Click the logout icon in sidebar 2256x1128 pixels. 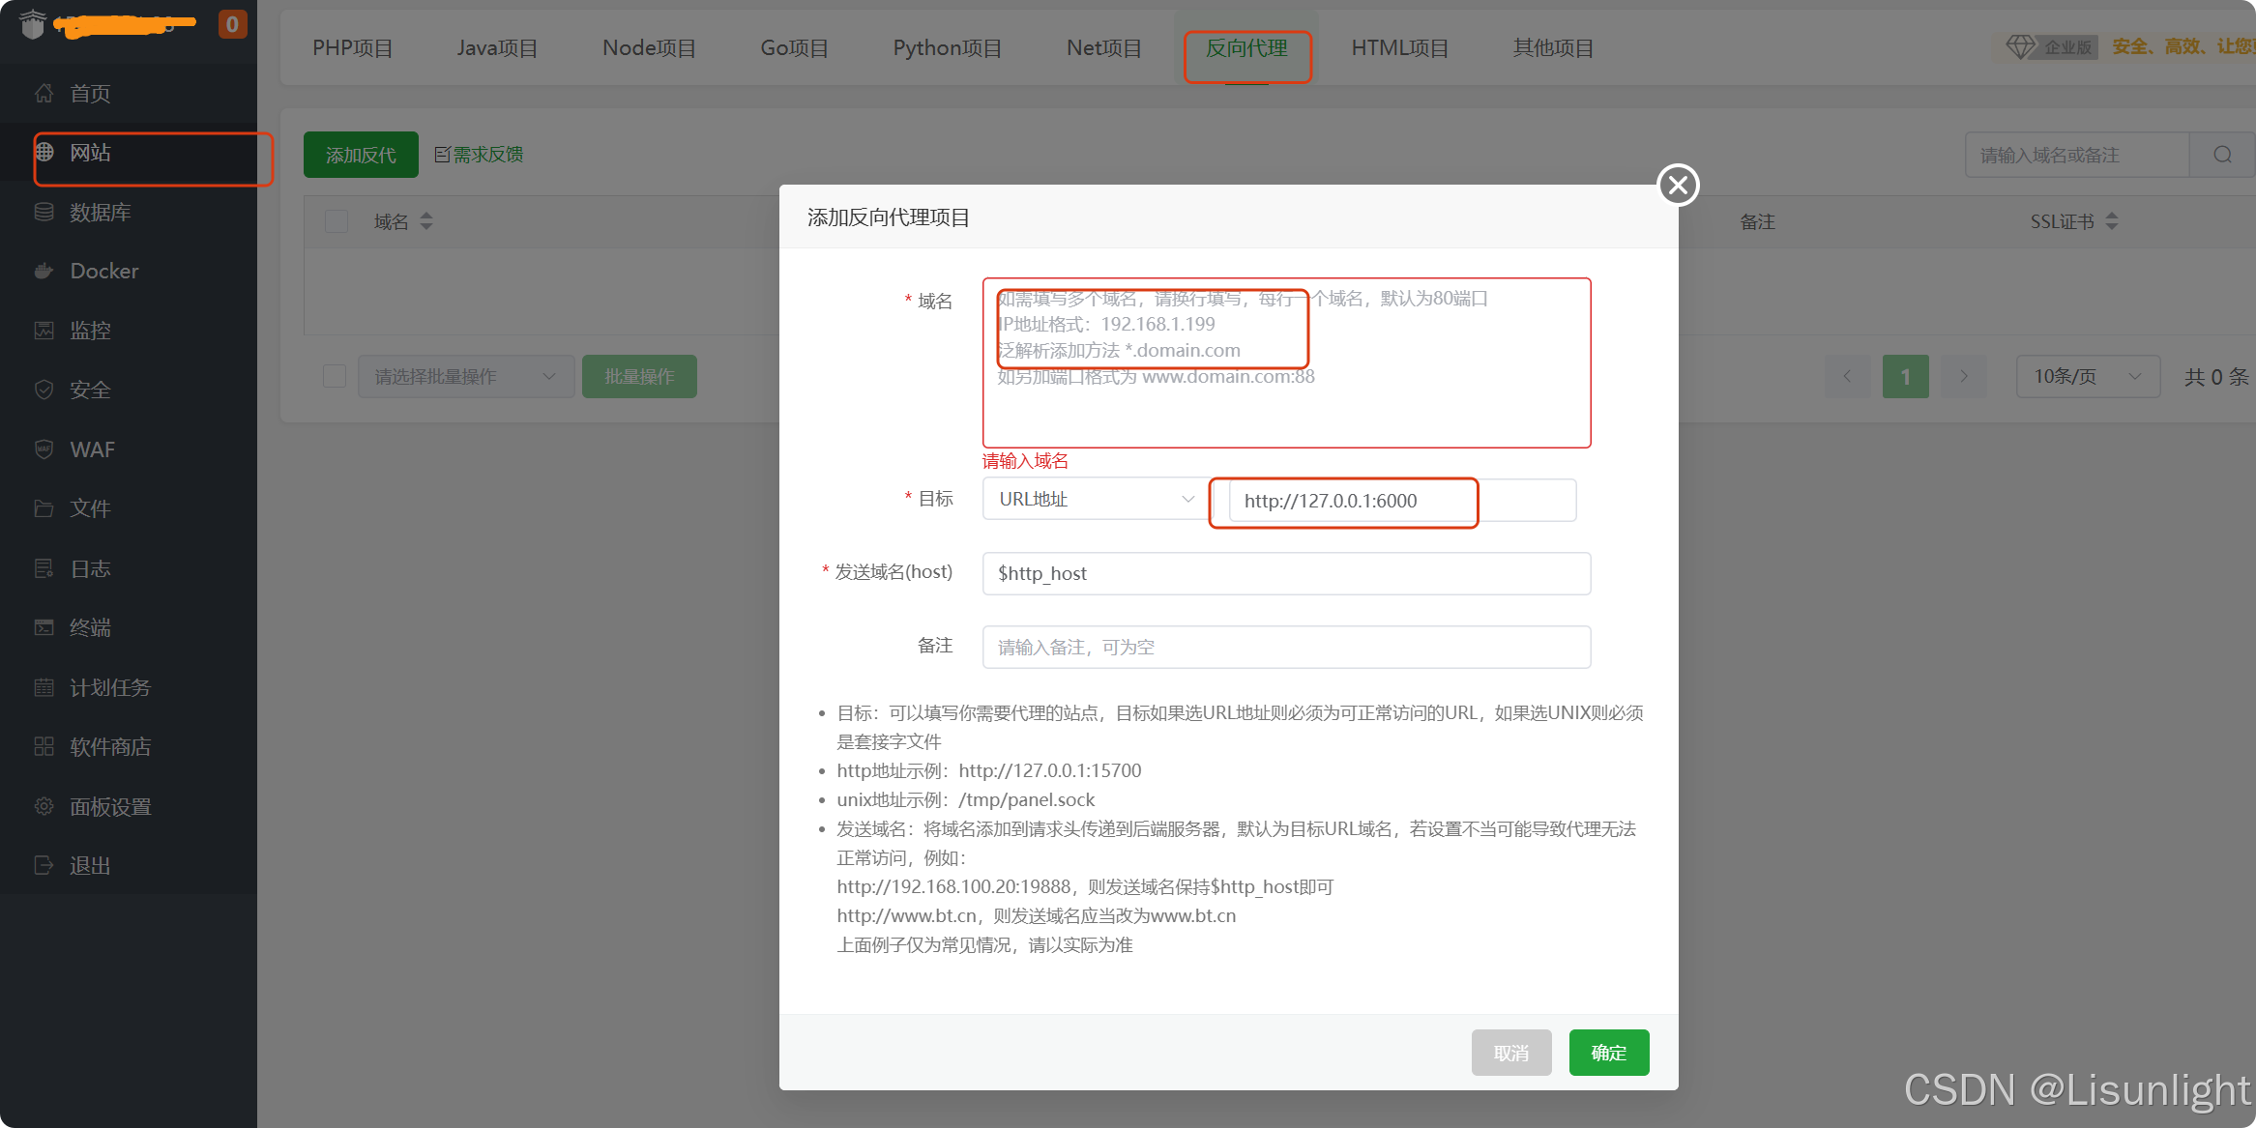pyautogui.click(x=44, y=865)
